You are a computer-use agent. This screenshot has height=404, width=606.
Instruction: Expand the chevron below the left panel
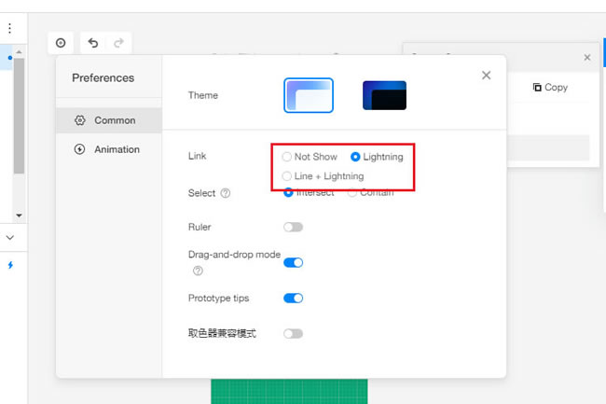pos(10,237)
